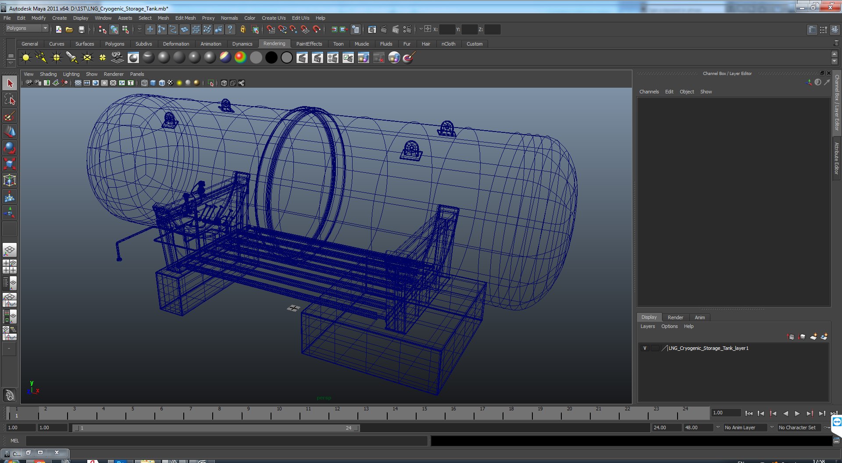Open the Create menu
Viewport: 842px width, 463px height.
pos(59,18)
